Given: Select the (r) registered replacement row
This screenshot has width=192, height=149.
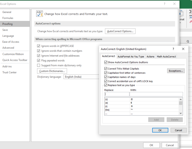Looking at the screenshot, I should pyautogui.click(x=142, y=106).
